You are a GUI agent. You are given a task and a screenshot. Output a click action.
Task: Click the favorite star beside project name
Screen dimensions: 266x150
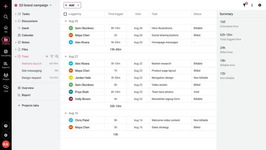[16, 5]
